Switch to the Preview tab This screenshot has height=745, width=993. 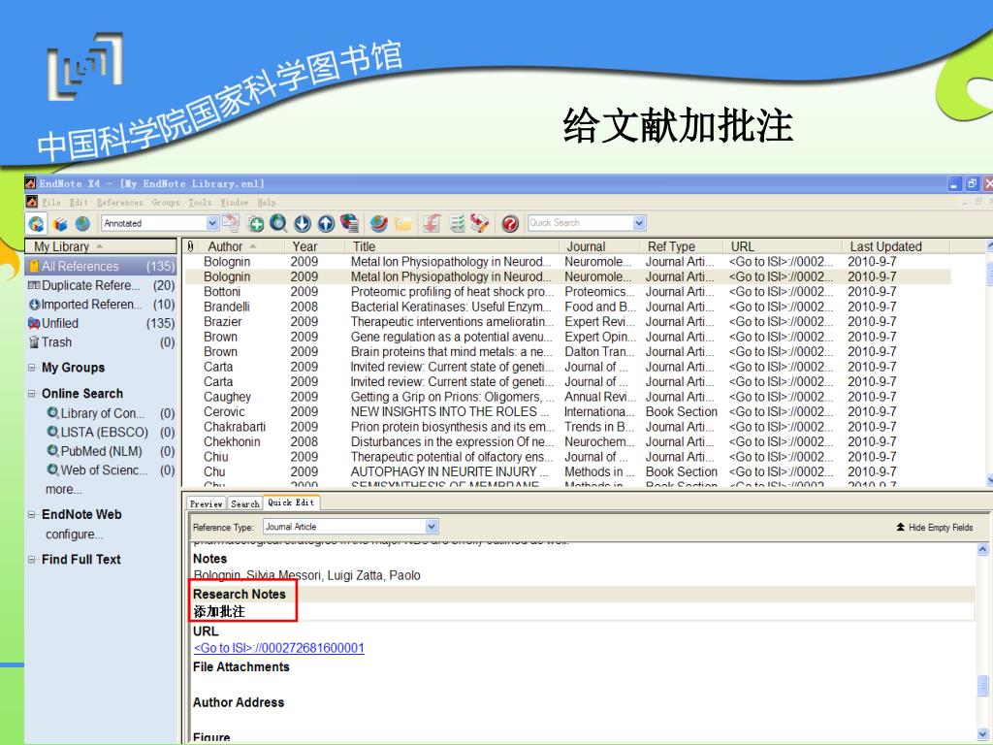[x=207, y=503]
